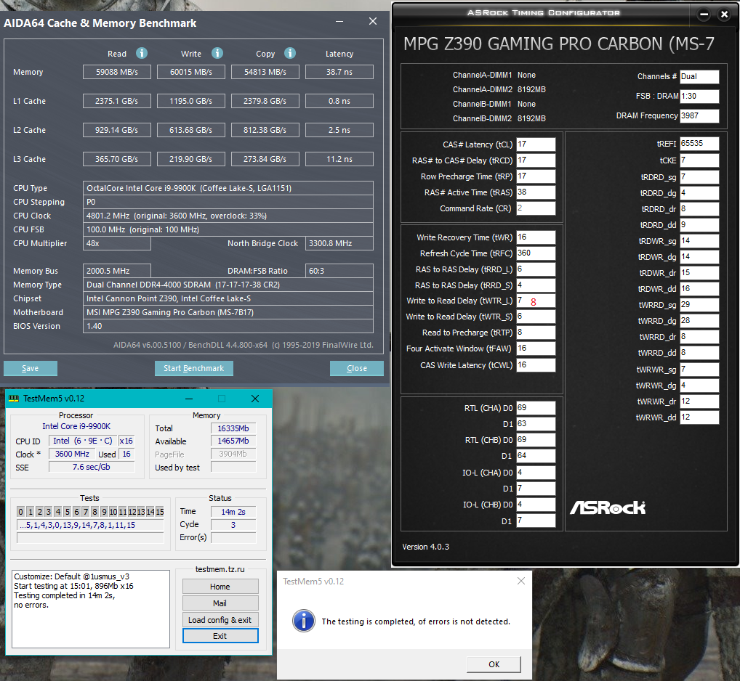This screenshot has height=681, width=740.
Task: Click the CAS# Latency (tCL) value field
Action: pyautogui.click(x=536, y=144)
